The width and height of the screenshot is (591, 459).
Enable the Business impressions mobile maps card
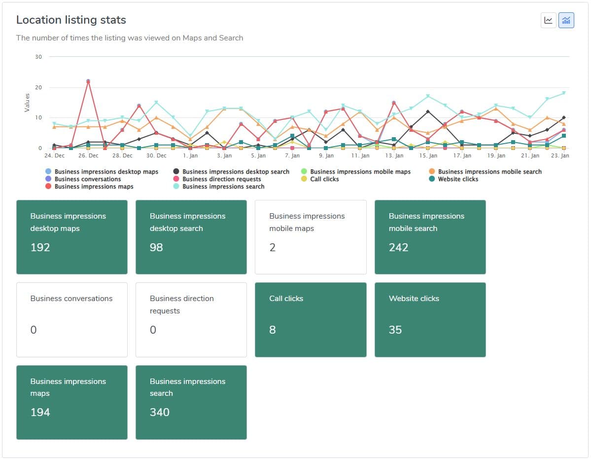311,237
